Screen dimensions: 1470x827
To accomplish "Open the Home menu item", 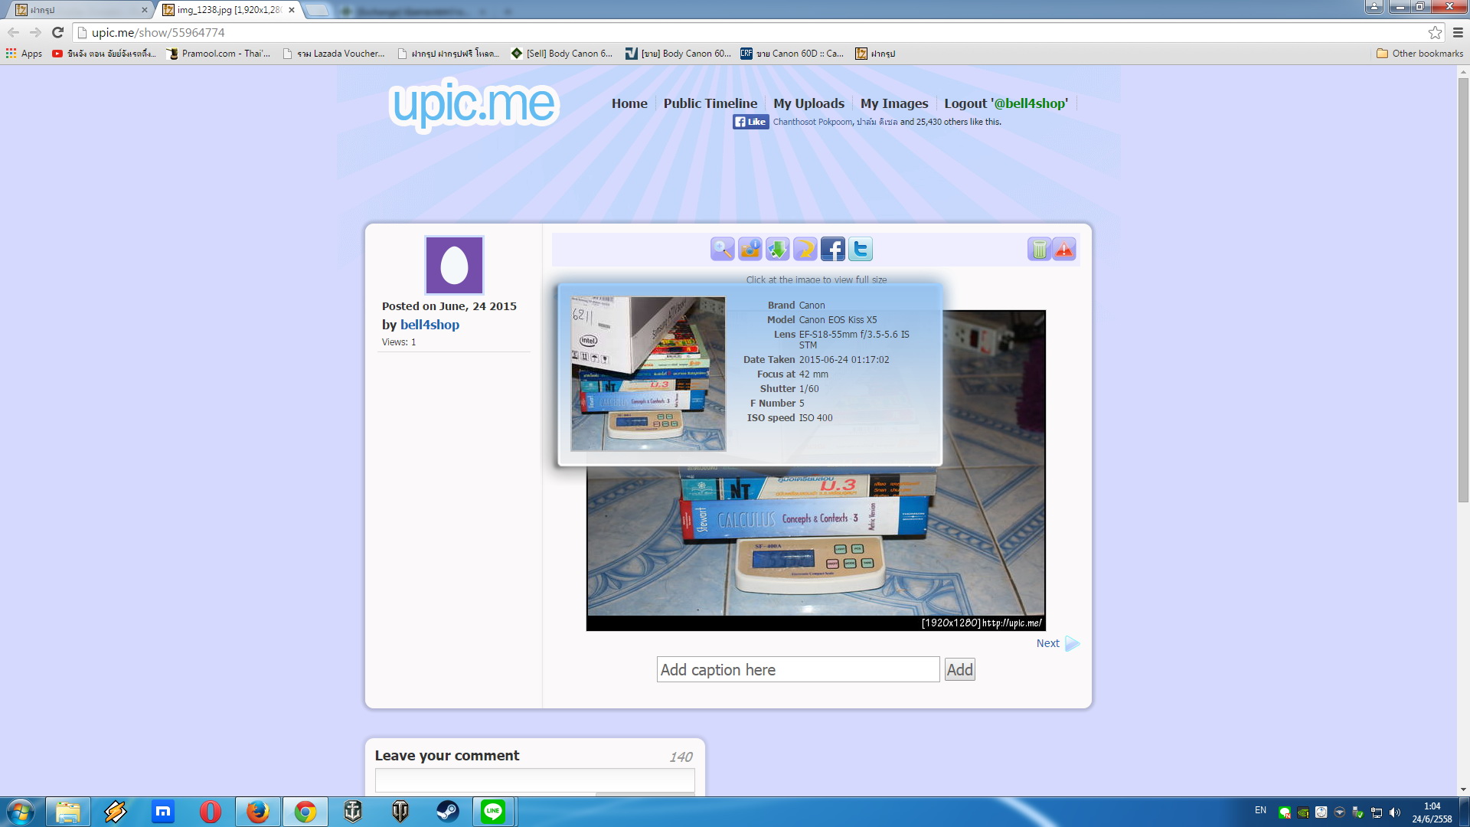I will [629, 103].
